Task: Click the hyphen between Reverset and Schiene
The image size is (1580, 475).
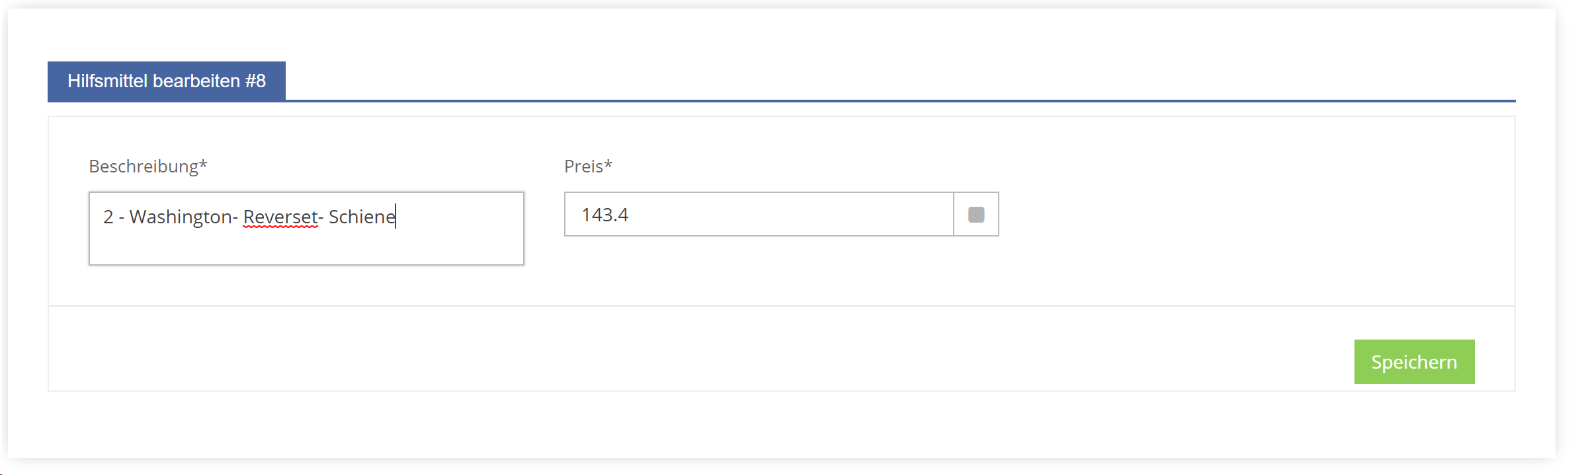Action: pyautogui.click(x=321, y=219)
